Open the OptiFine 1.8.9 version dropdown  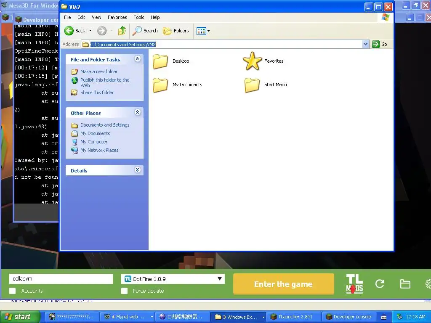pyautogui.click(x=173, y=279)
